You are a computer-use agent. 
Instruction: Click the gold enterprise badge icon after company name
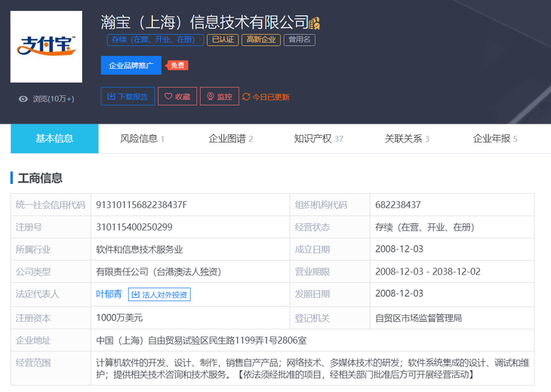[x=315, y=23]
